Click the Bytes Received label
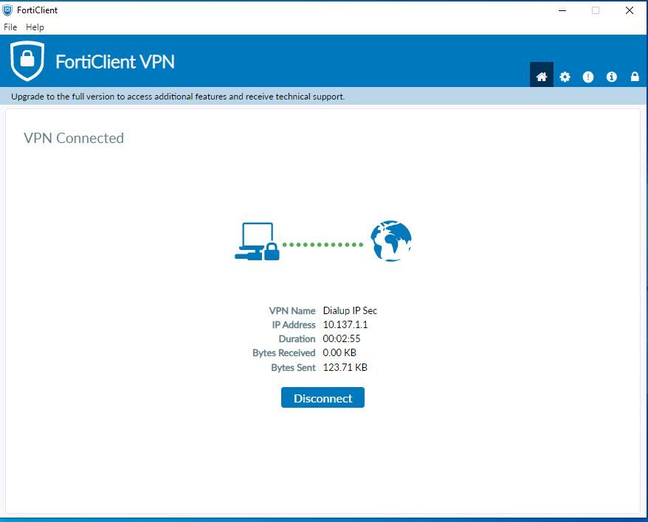Image resolution: width=648 pixels, height=522 pixels. pos(284,352)
